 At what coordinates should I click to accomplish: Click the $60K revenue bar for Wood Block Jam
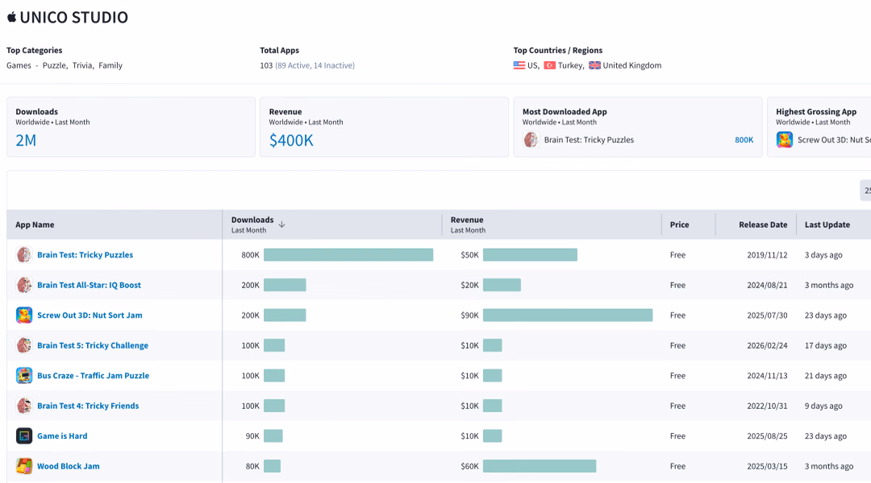coord(540,466)
